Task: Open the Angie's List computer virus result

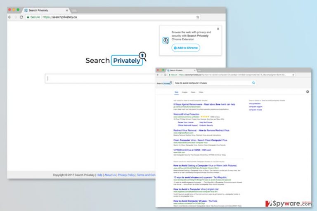Action: click(x=196, y=189)
